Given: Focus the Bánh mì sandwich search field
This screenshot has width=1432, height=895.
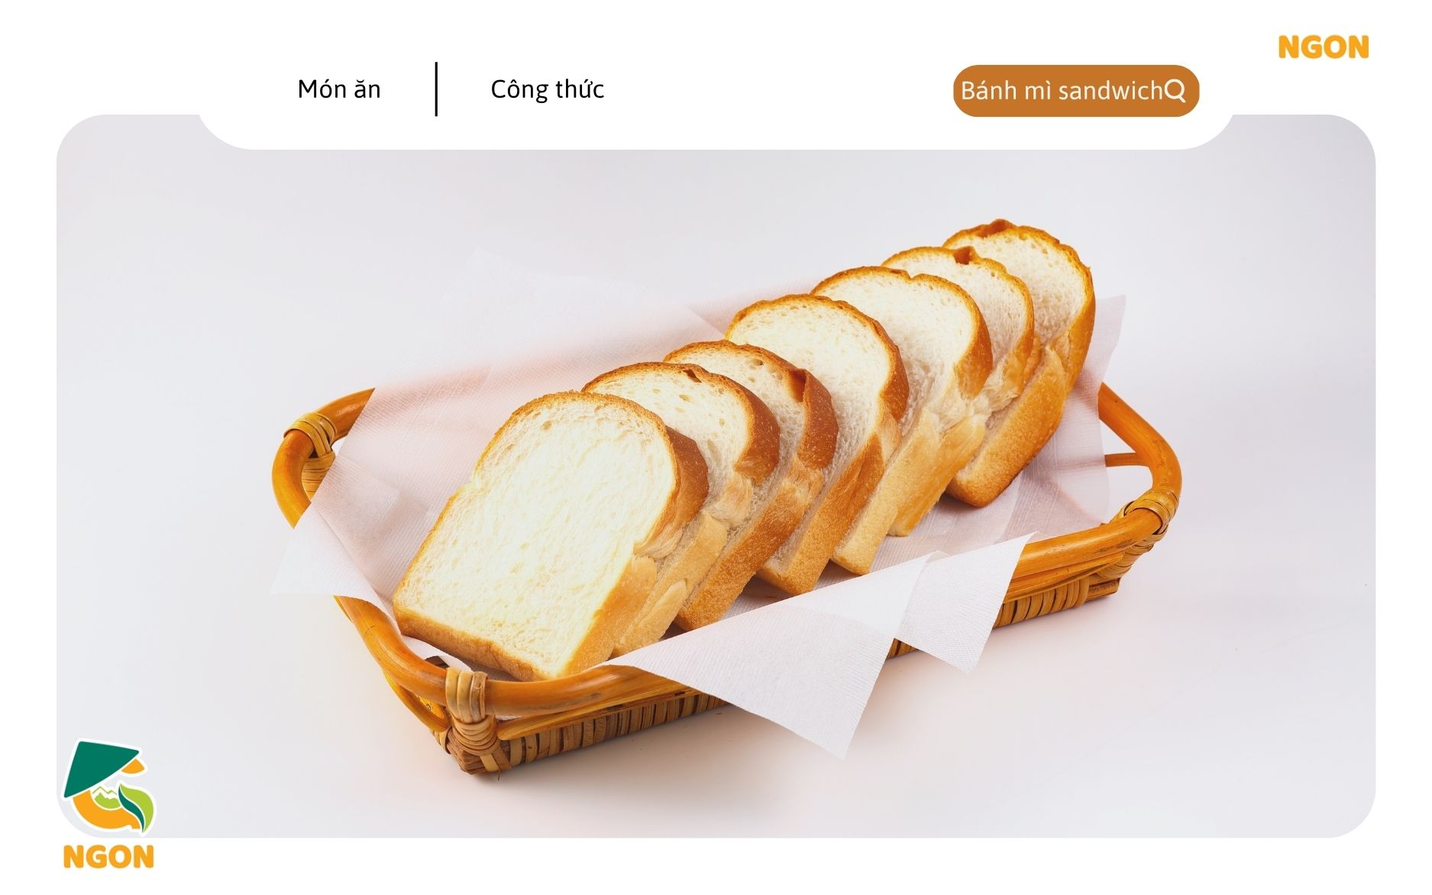Looking at the screenshot, I should (1075, 91).
